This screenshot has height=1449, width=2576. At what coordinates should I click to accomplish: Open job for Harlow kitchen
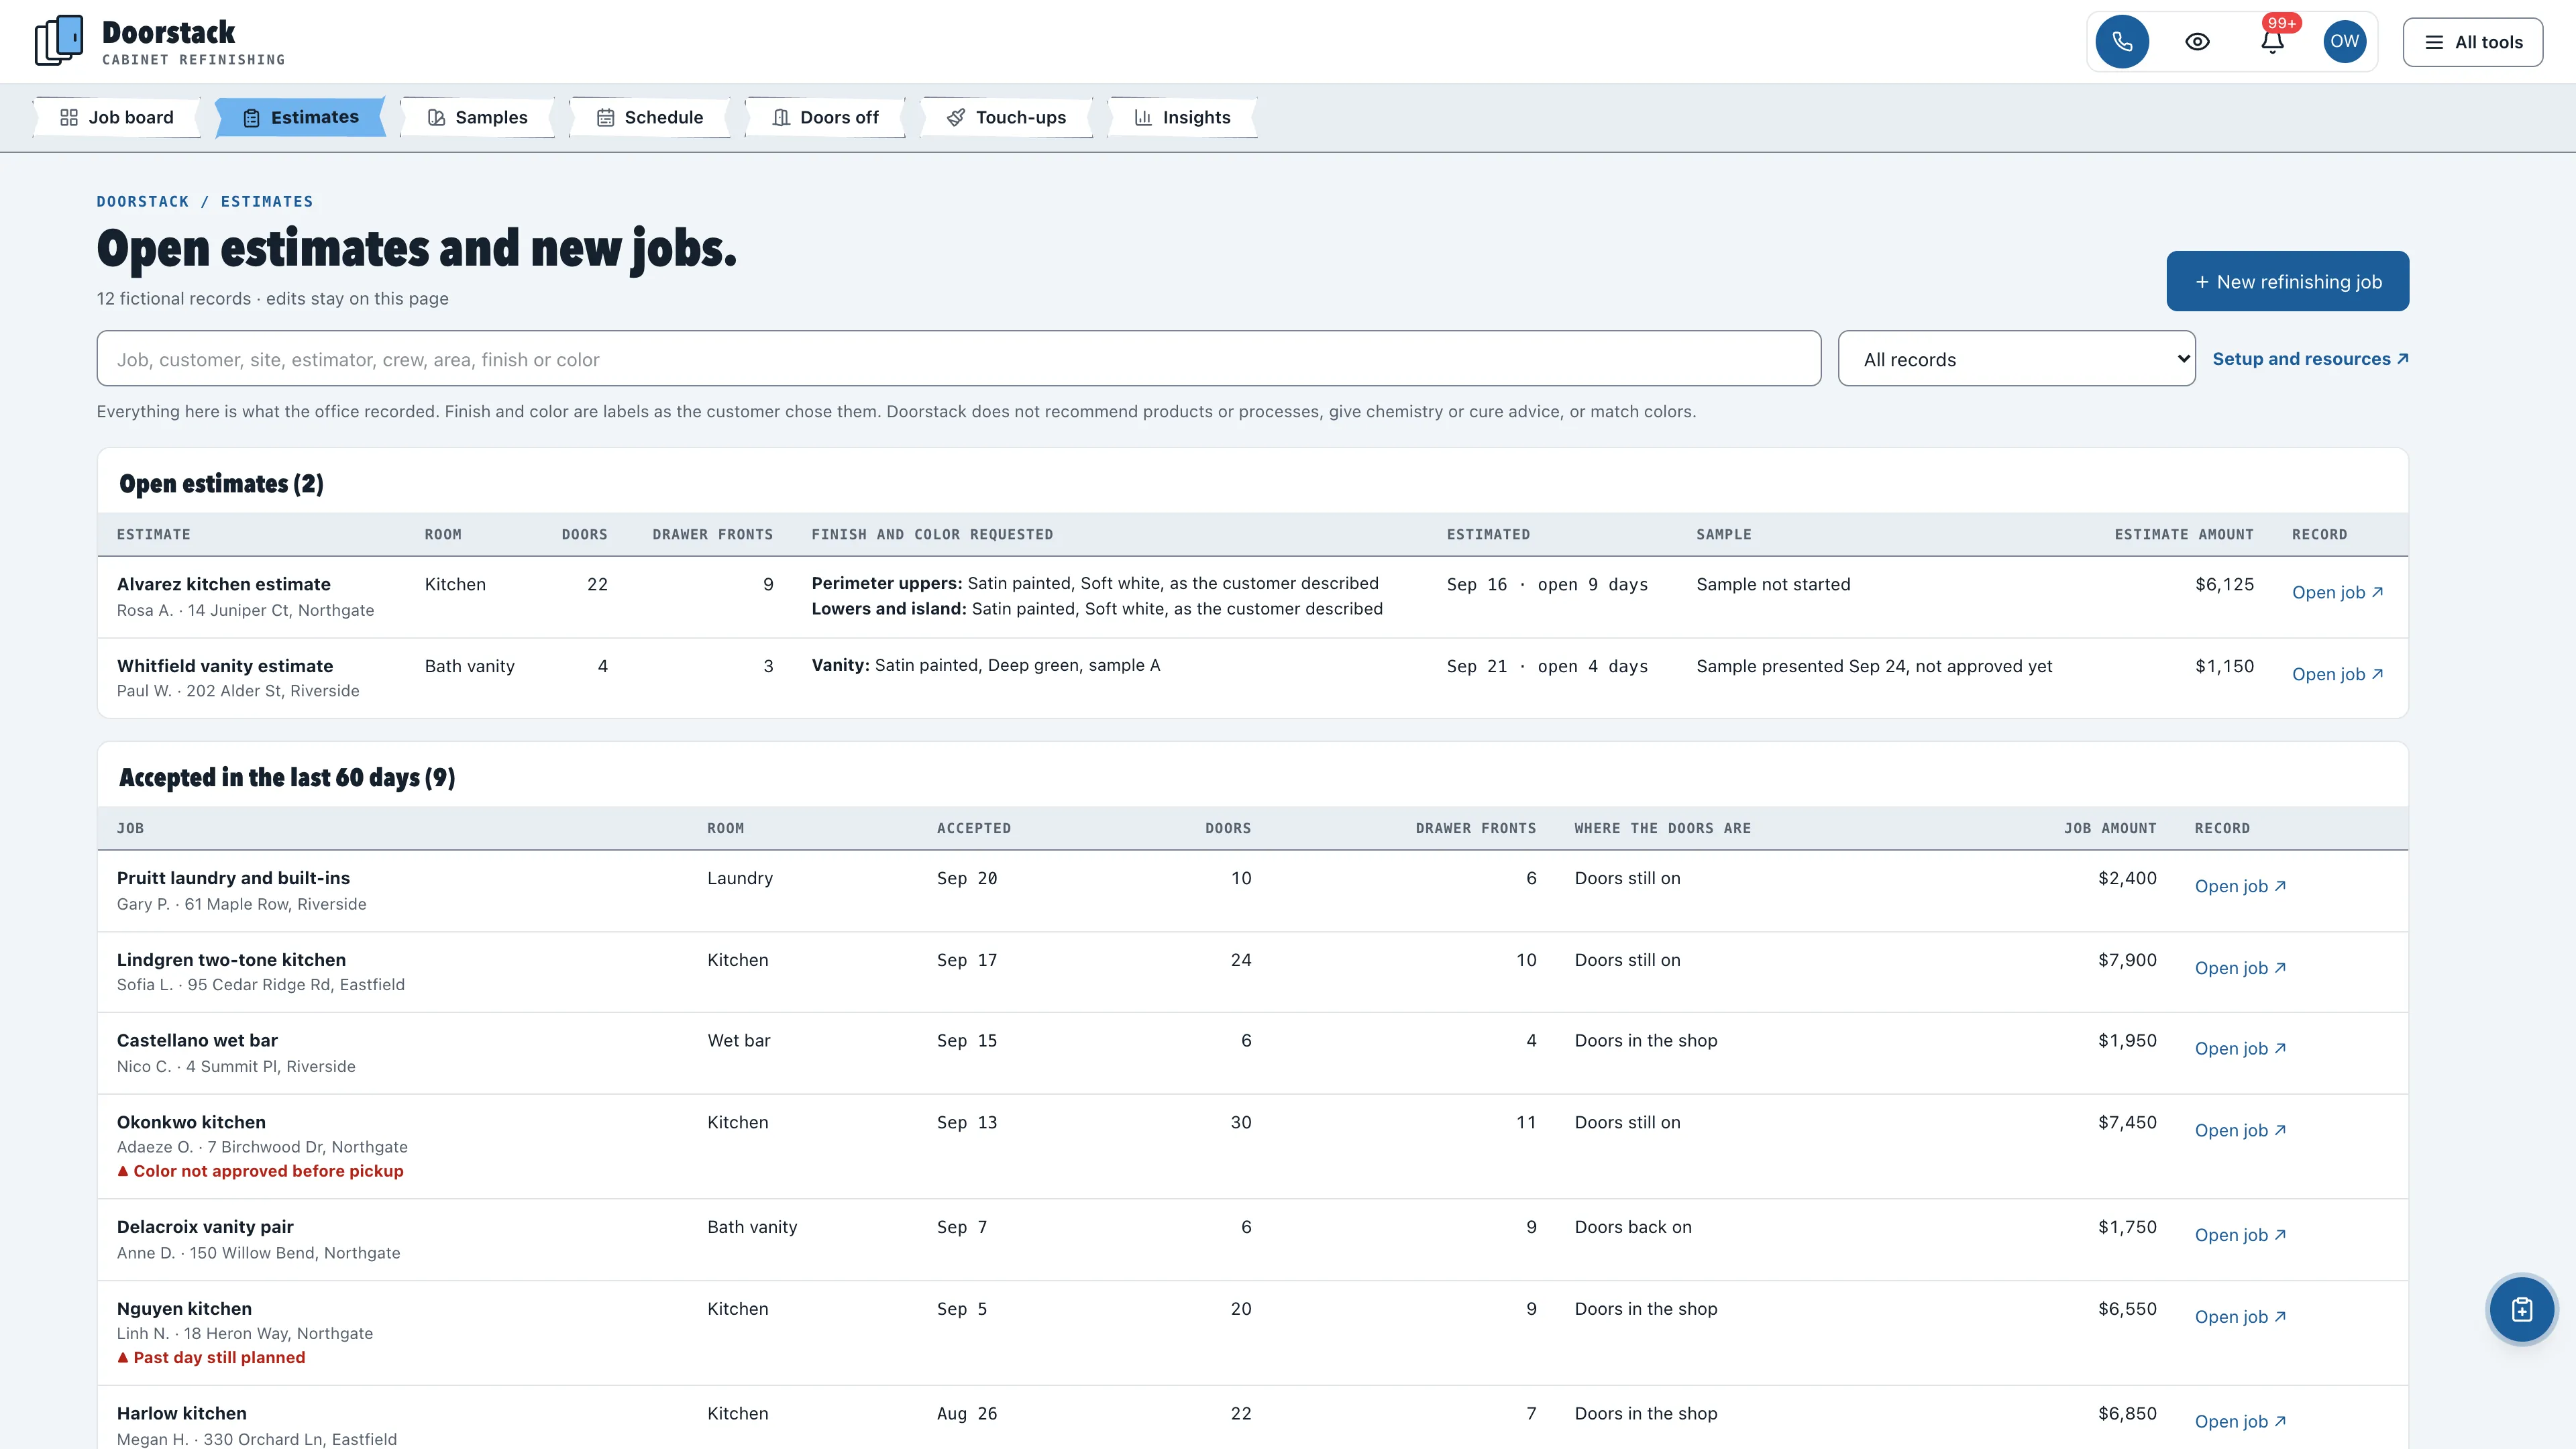point(2240,1421)
